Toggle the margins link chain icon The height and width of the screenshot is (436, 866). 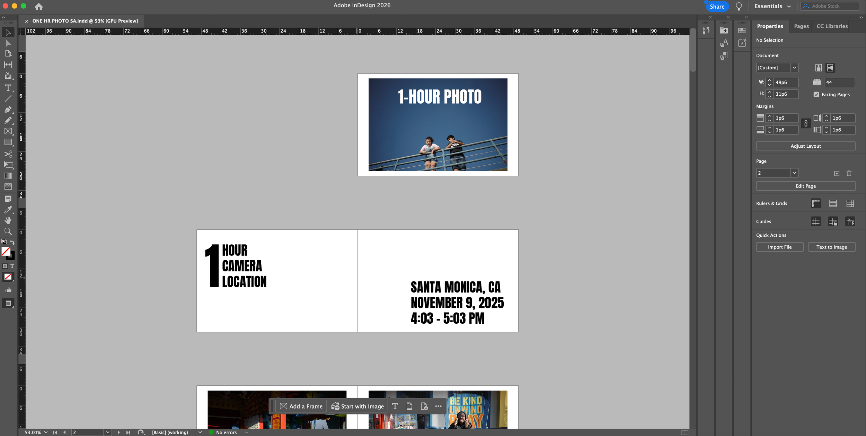tap(806, 124)
